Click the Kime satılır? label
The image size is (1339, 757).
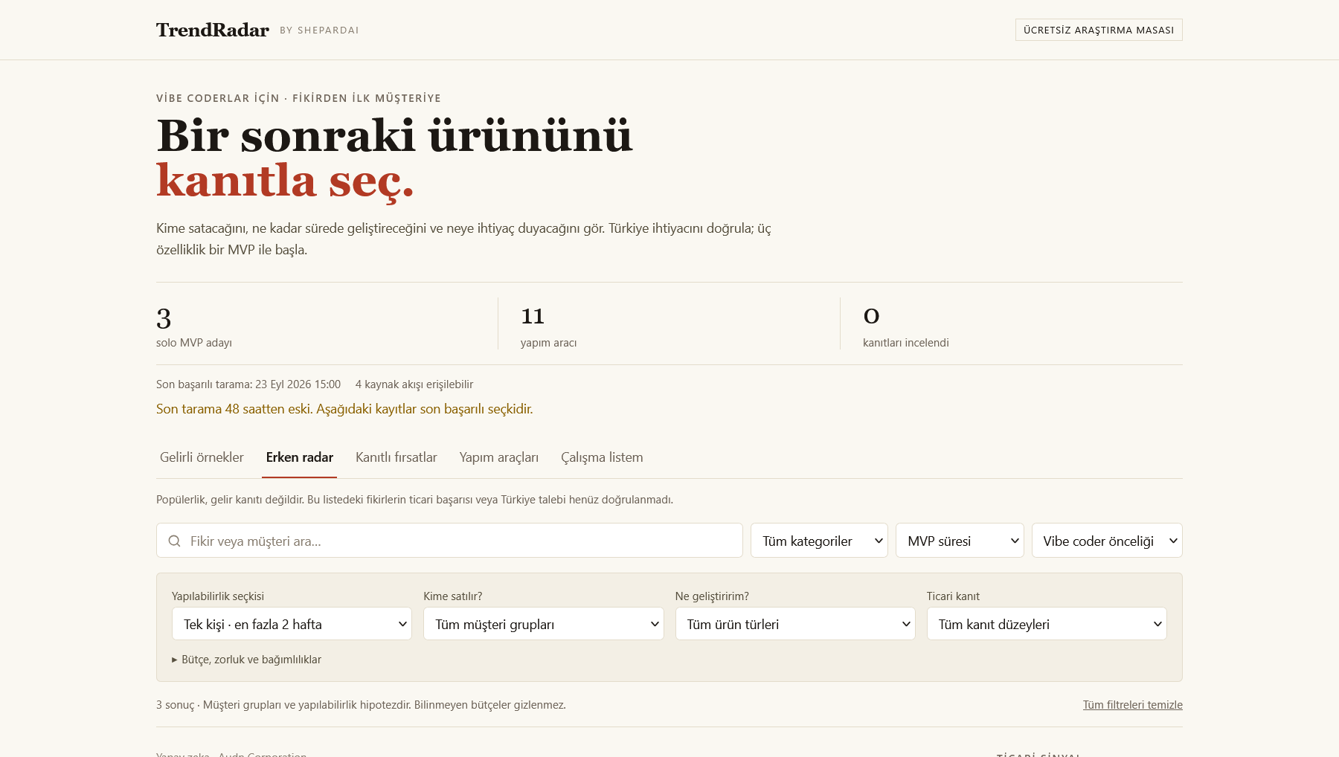click(453, 596)
